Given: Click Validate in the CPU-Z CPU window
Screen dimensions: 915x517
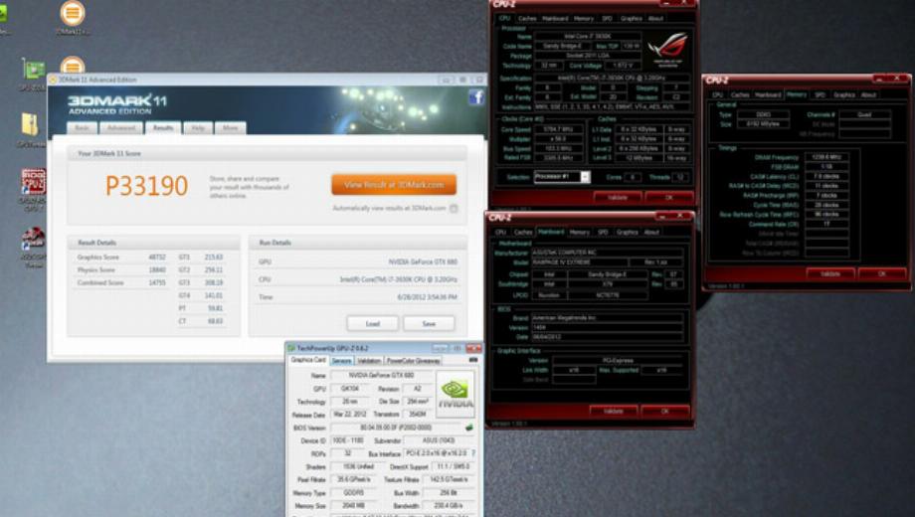Looking at the screenshot, I should 618,197.
